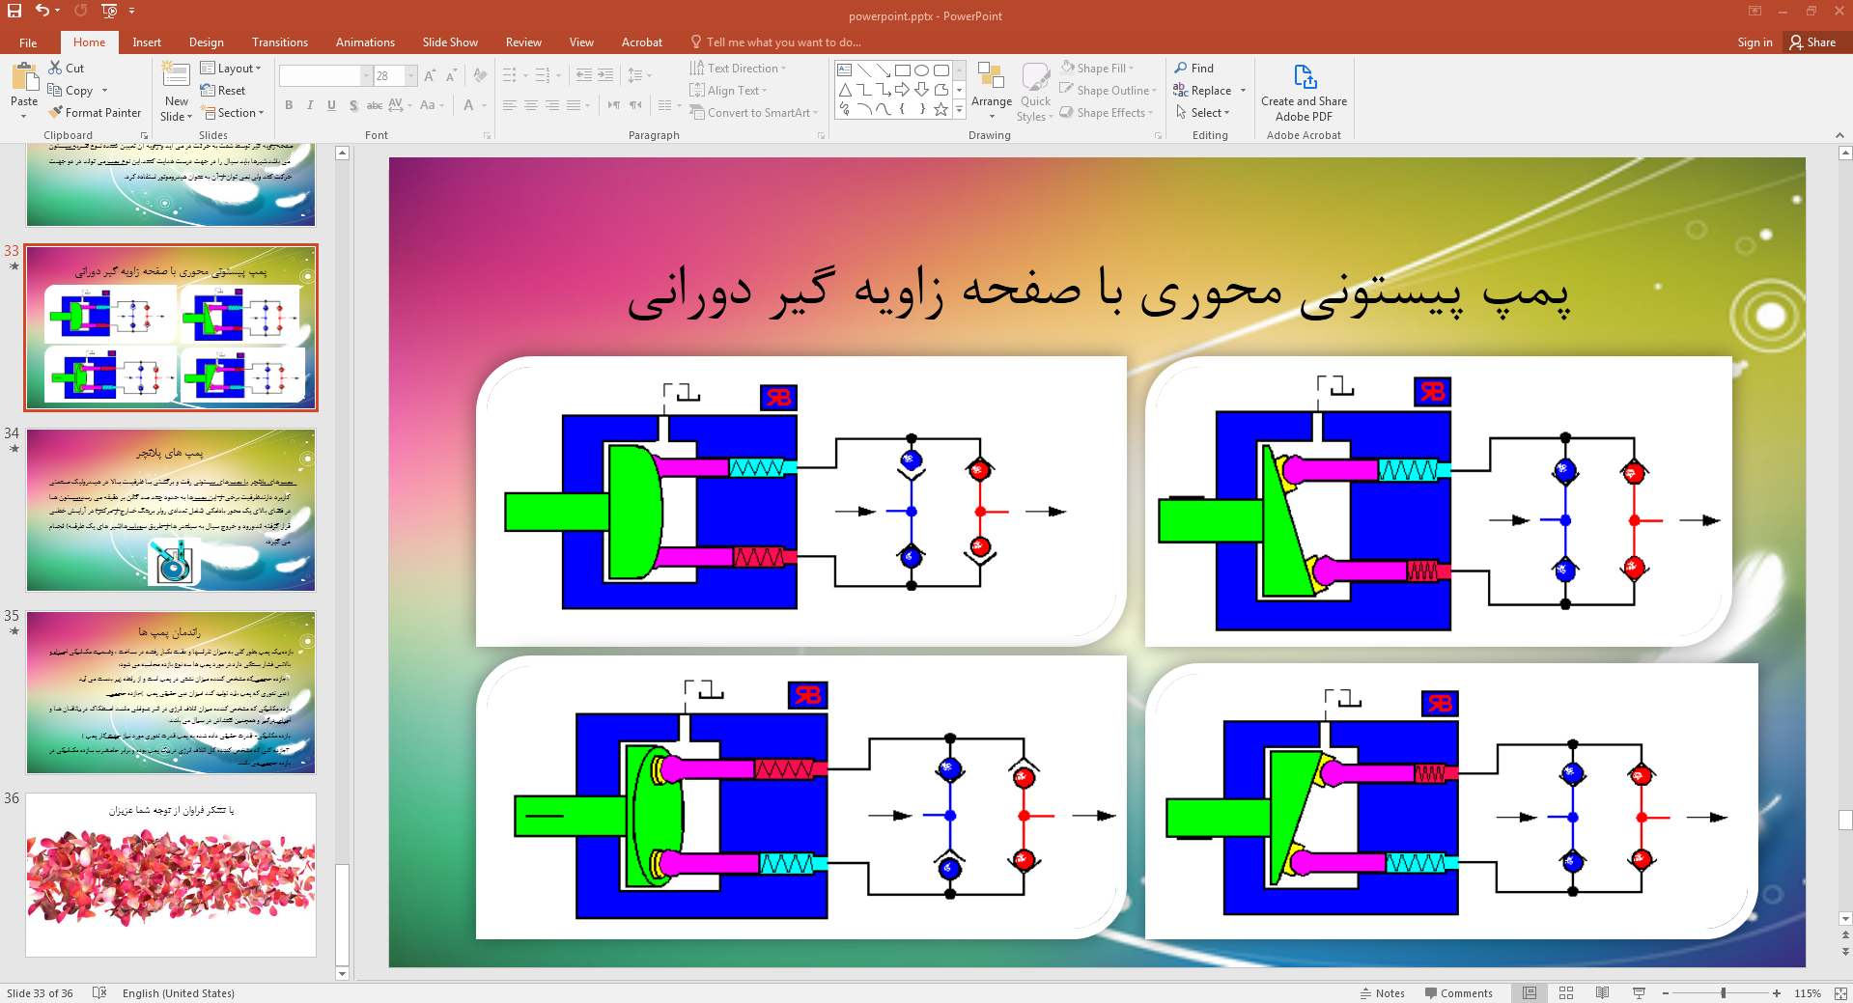Image resolution: width=1853 pixels, height=1003 pixels.
Task: Click the zoom slider handle
Action: point(1723,993)
